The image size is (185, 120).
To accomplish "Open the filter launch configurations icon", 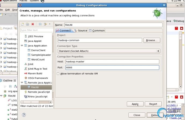I will [45, 24].
